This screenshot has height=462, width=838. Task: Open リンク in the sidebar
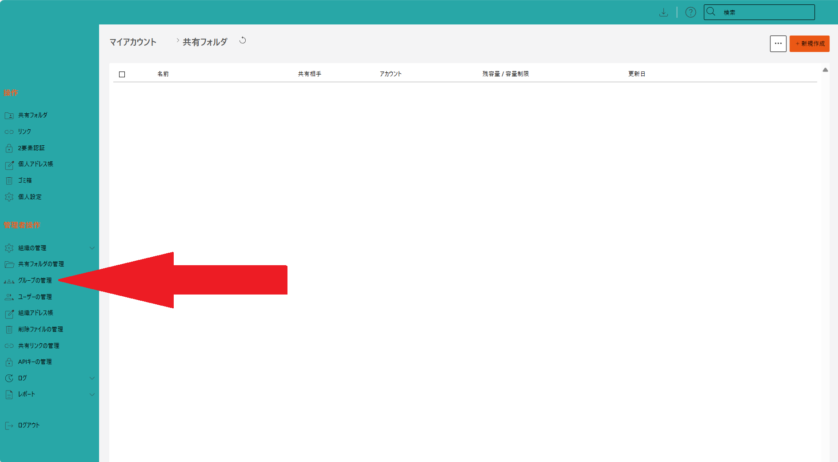(x=24, y=131)
